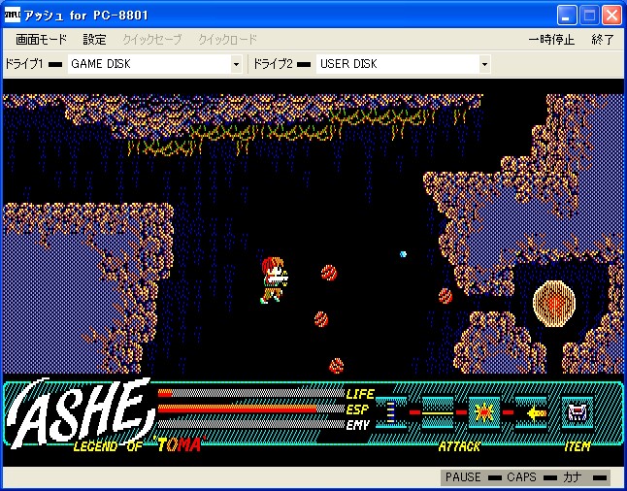Close the アッシュ for PC-8801 window
The image size is (627, 491).
click(612, 16)
